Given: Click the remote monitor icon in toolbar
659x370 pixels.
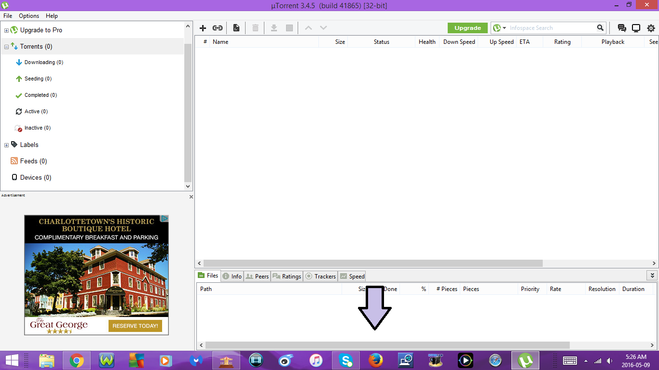Looking at the screenshot, I should click(x=636, y=28).
